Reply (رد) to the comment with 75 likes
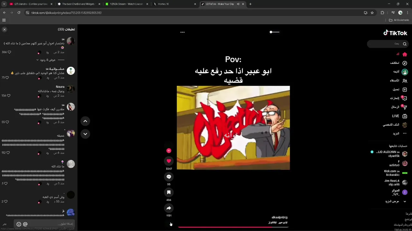This screenshot has height=231, width=412. [47, 78]
